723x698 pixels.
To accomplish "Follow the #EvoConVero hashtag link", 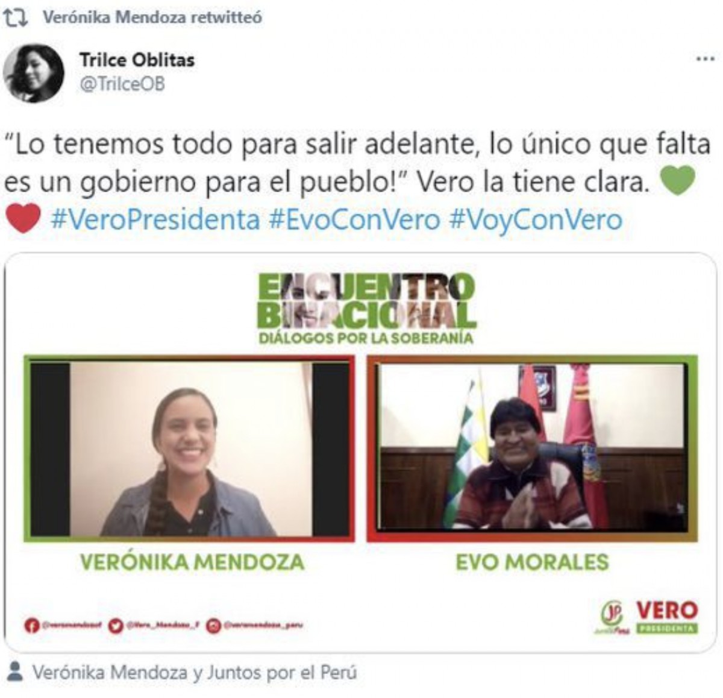I will click(x=354, y=219).
